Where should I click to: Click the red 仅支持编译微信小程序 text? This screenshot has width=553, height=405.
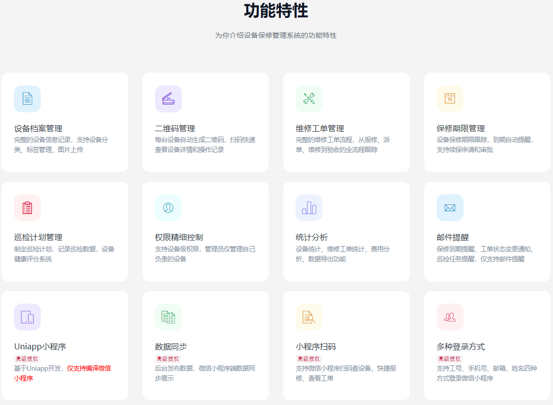click(x=88, y=368)
